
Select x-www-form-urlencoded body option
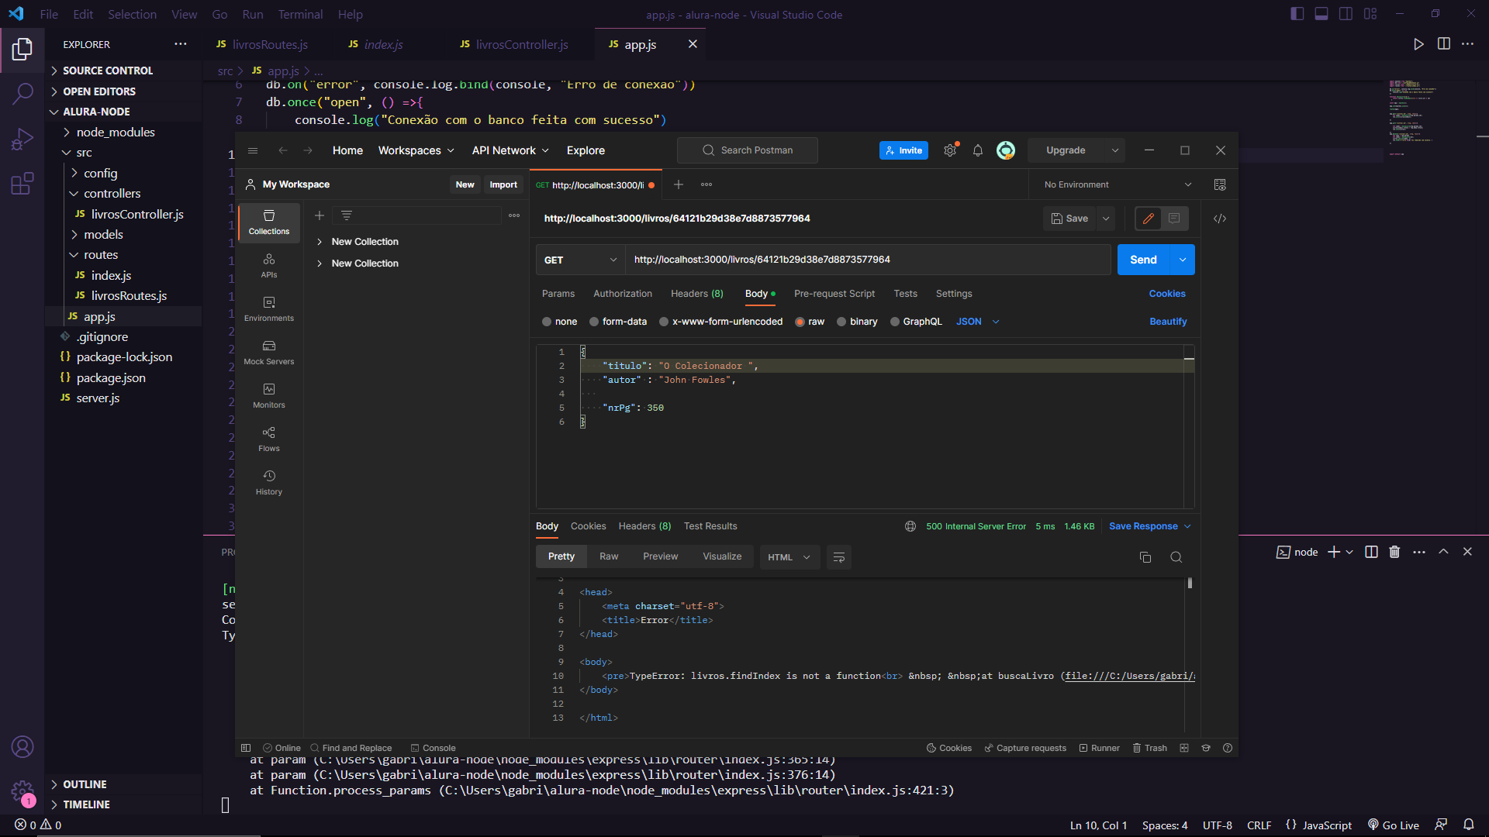pyautogui.click(x=664, y=322)
